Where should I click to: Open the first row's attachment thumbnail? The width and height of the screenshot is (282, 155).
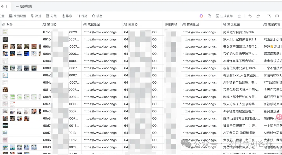coord(5,32)
